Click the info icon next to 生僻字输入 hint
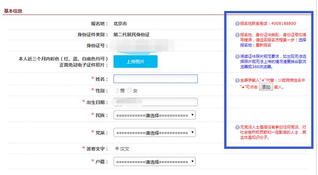The image size is (318, 175). pyautogui.click(x=237, y=80)
